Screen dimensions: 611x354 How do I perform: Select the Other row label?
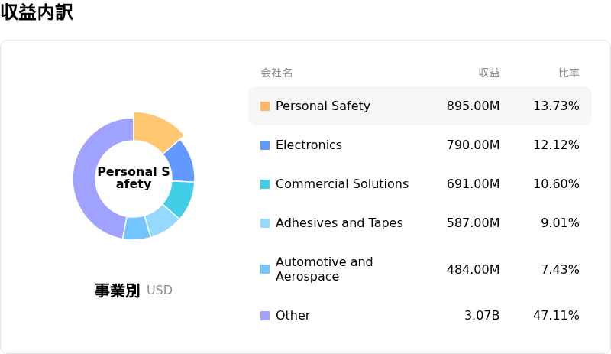point(293,316)
